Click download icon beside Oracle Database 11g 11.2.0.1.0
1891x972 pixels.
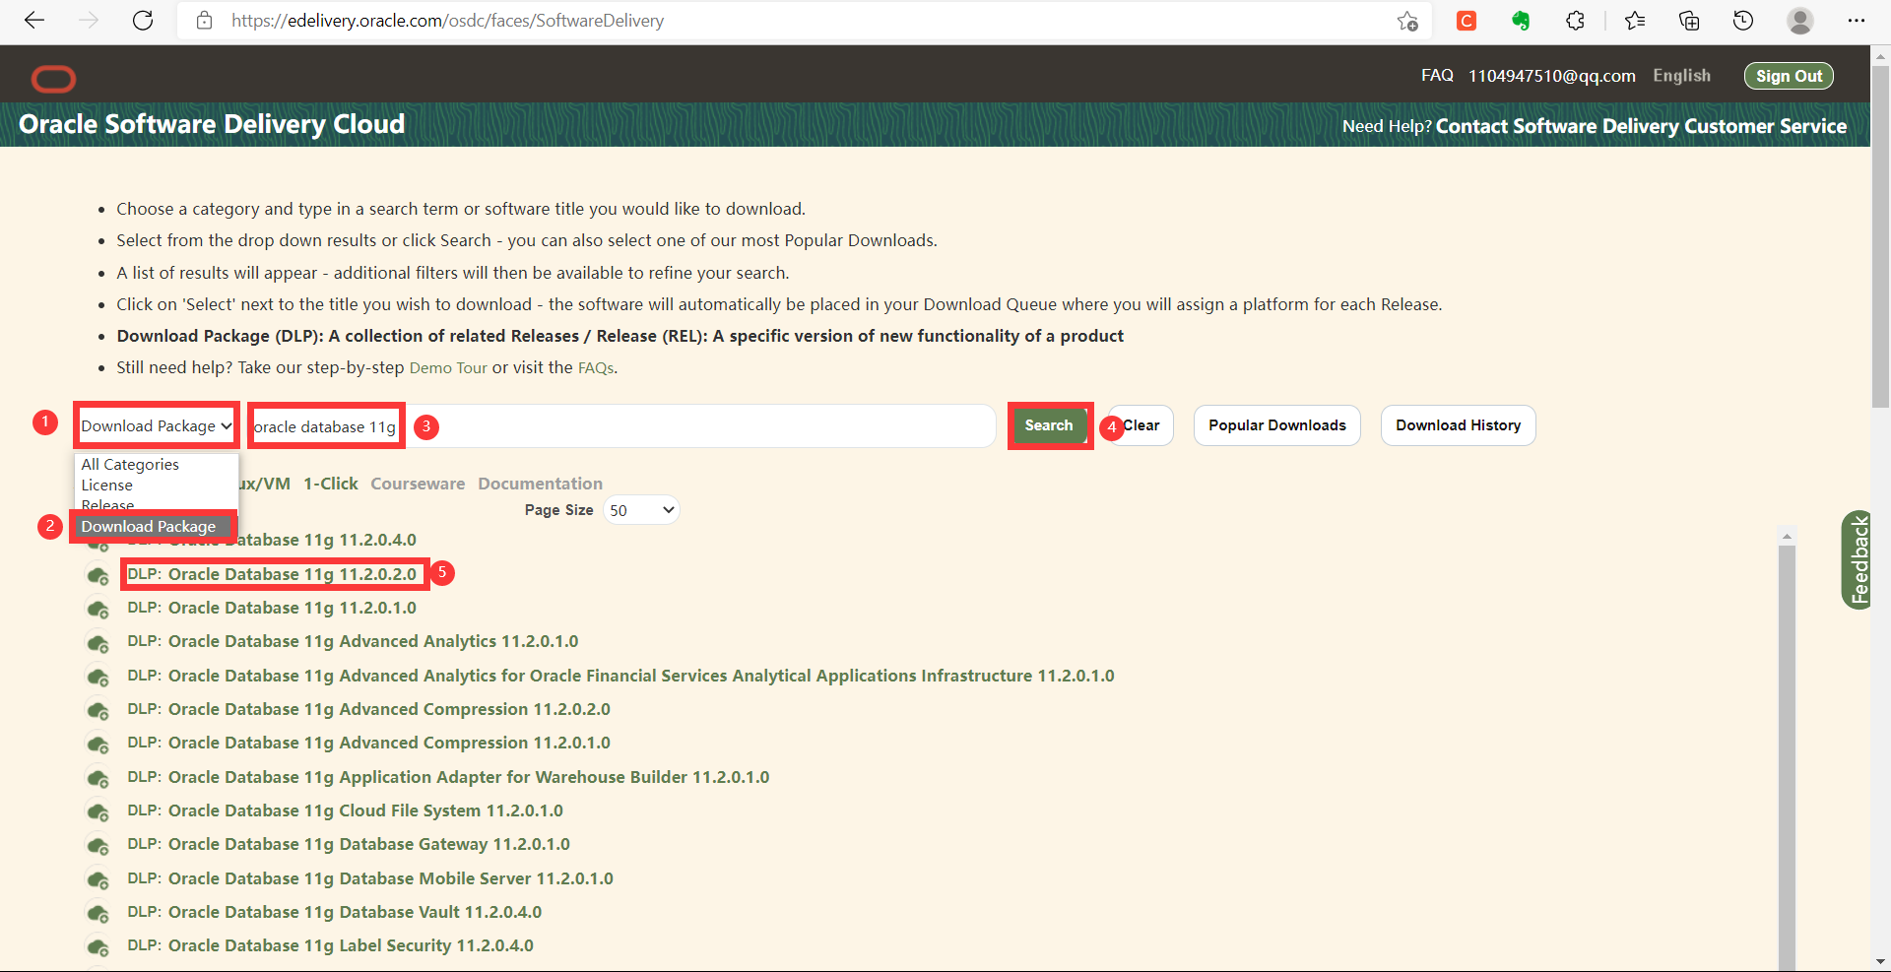[98, 609]
